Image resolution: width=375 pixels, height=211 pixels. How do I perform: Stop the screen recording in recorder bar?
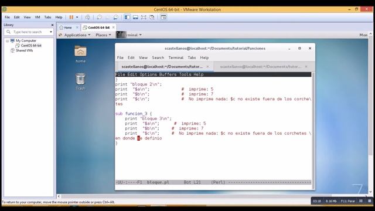click(x=370, y=201)
